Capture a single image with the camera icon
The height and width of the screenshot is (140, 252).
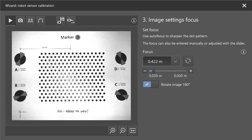[x=20, y=21]
